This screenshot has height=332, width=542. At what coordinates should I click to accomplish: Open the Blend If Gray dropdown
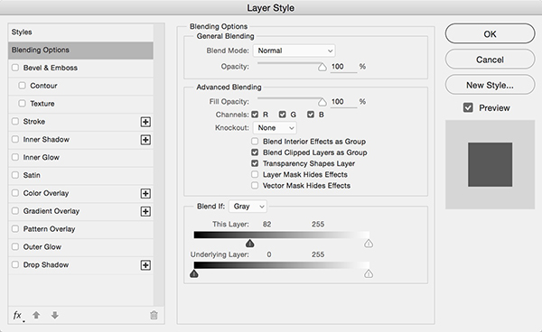point(248,207)
